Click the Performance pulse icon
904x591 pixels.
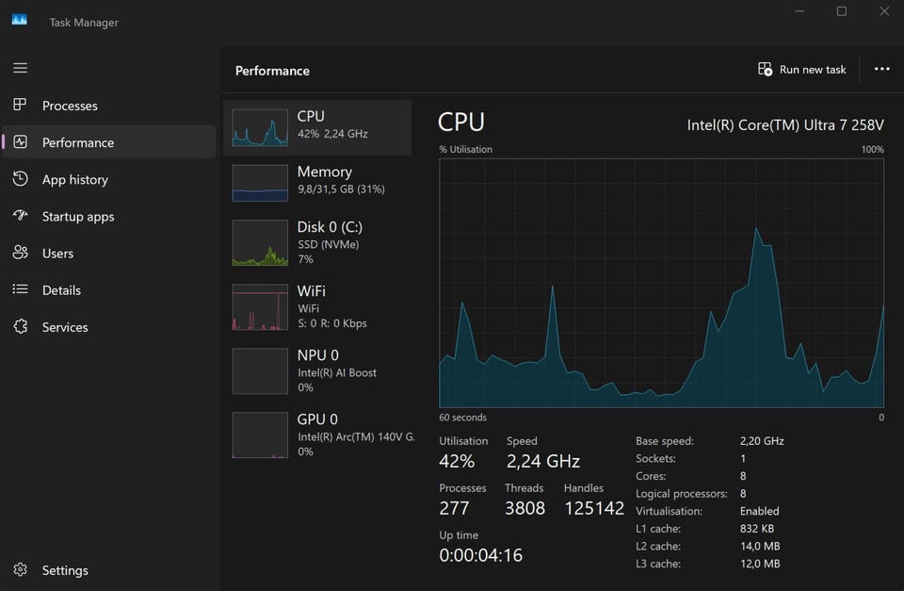click(20, 141)
